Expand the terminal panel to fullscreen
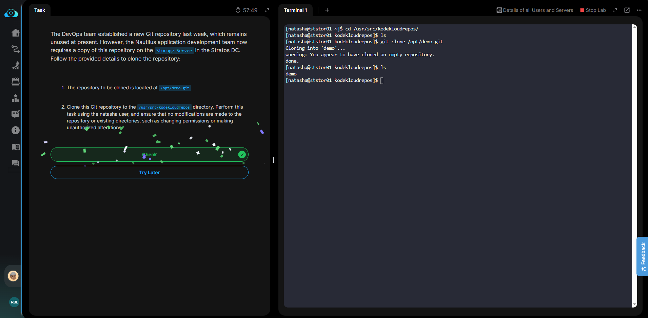 pyautogui.click(x=615, y=10)
